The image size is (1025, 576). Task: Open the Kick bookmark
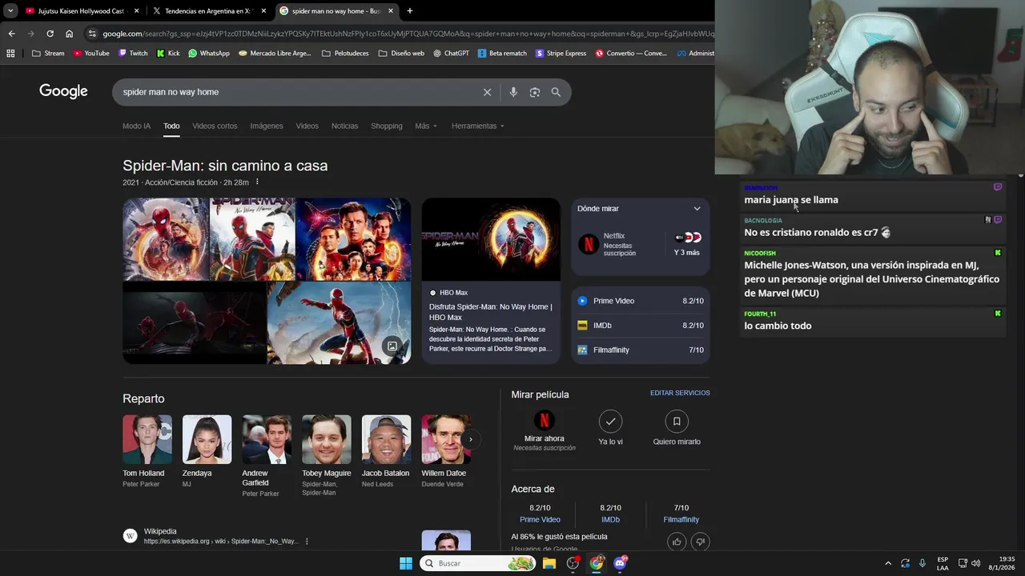tap(168, 54)
